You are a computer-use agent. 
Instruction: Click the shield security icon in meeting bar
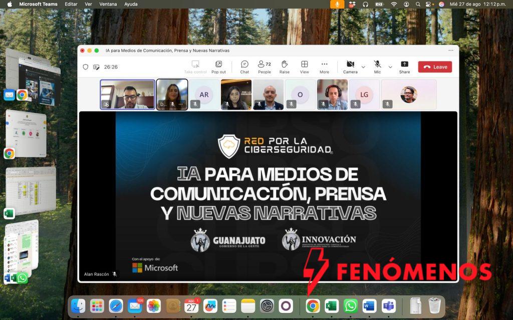[85, 67]
